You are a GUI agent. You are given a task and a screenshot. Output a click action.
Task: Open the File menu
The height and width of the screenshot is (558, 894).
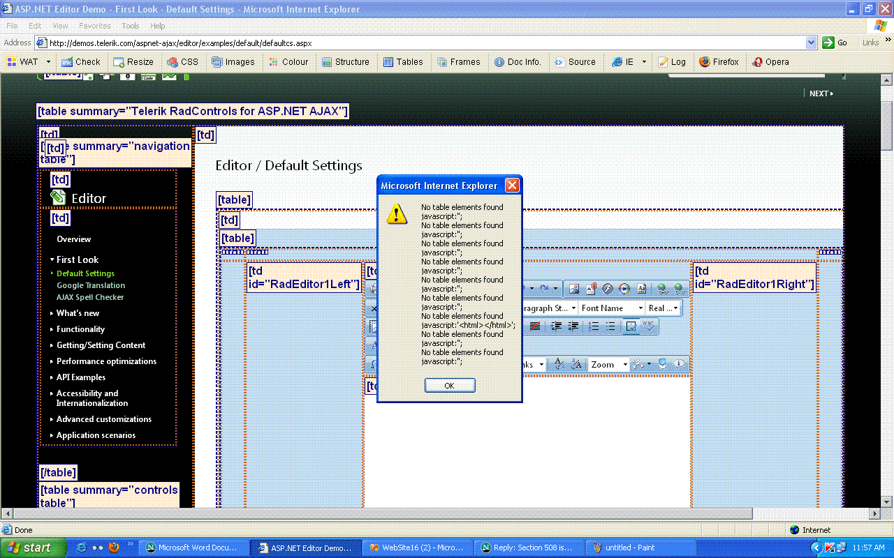coord(12,26)
